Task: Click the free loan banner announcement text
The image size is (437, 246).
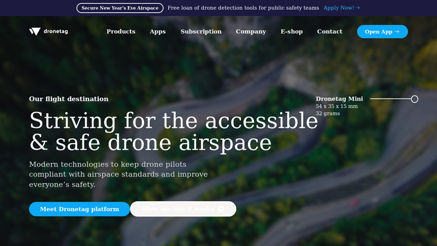Action: point(243,8)
